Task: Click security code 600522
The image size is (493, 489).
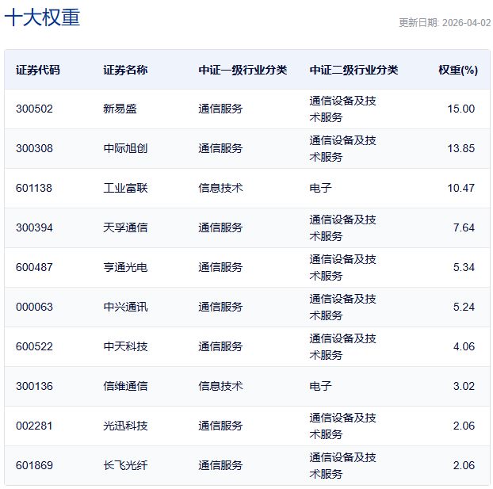Action: 34,346
